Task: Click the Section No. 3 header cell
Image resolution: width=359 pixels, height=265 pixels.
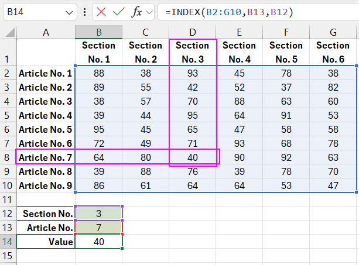Action: tap(193, 53)
